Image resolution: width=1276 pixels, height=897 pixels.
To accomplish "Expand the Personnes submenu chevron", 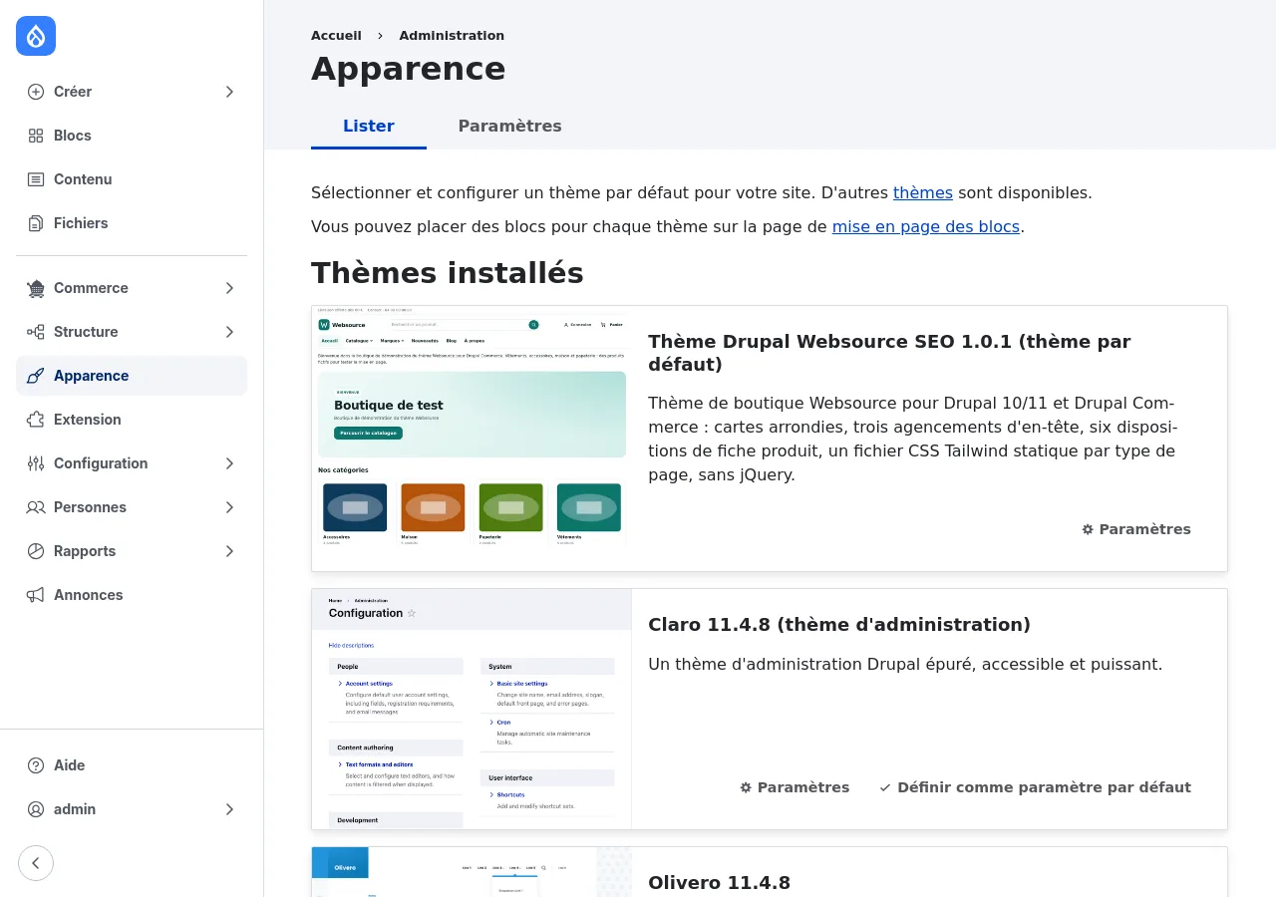I will [229, 507].
